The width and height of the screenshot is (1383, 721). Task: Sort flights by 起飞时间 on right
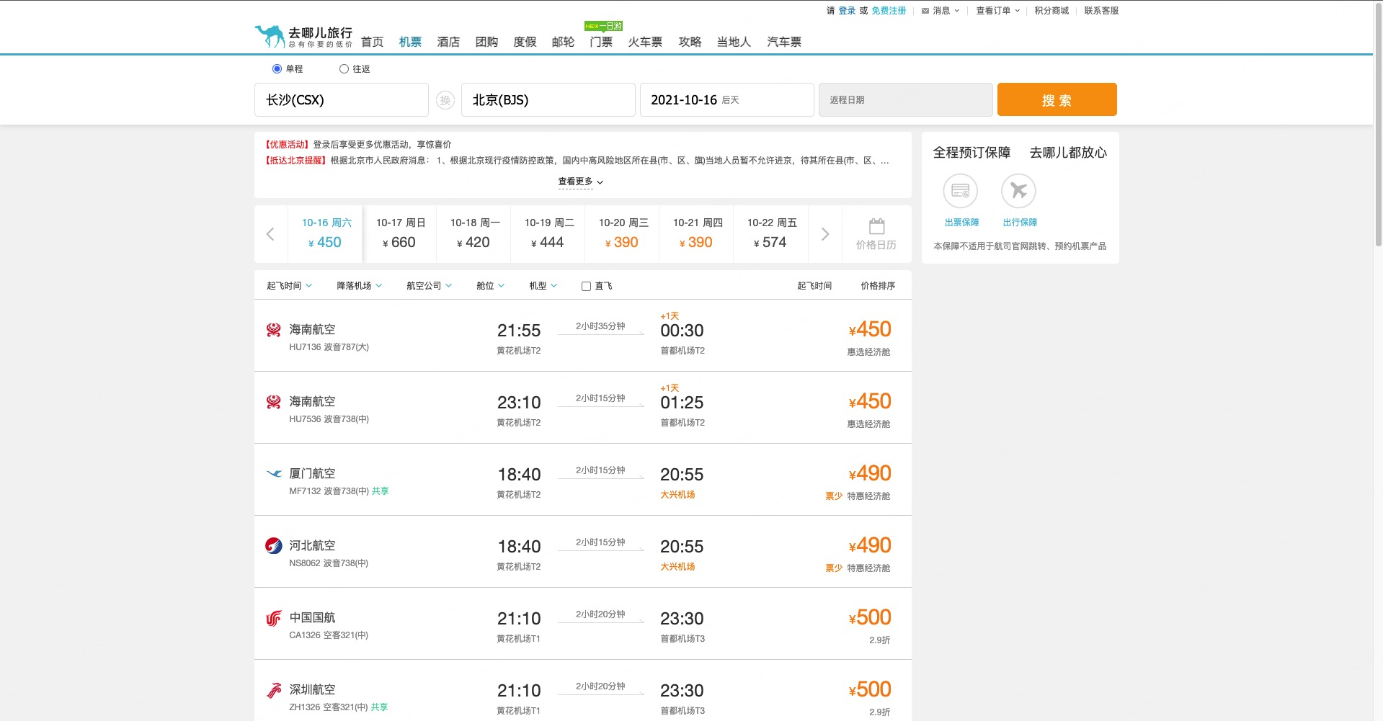tap(814, 286)
